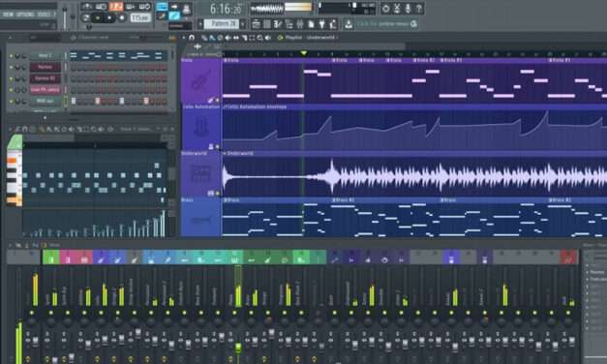607x364 pixels.
Task: Toggle loop recording button
Action: click(145, 7)
